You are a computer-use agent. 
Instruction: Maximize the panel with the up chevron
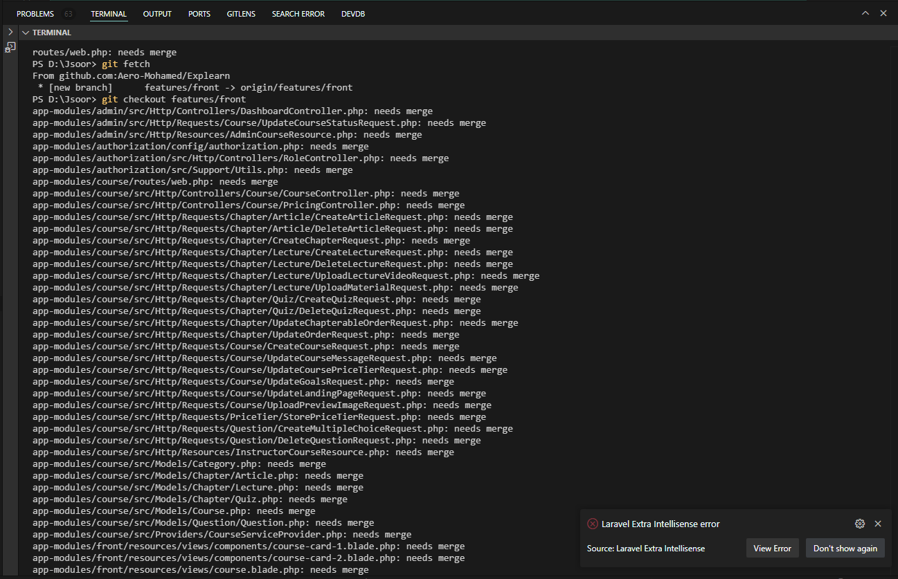click(x=865, y=13)
